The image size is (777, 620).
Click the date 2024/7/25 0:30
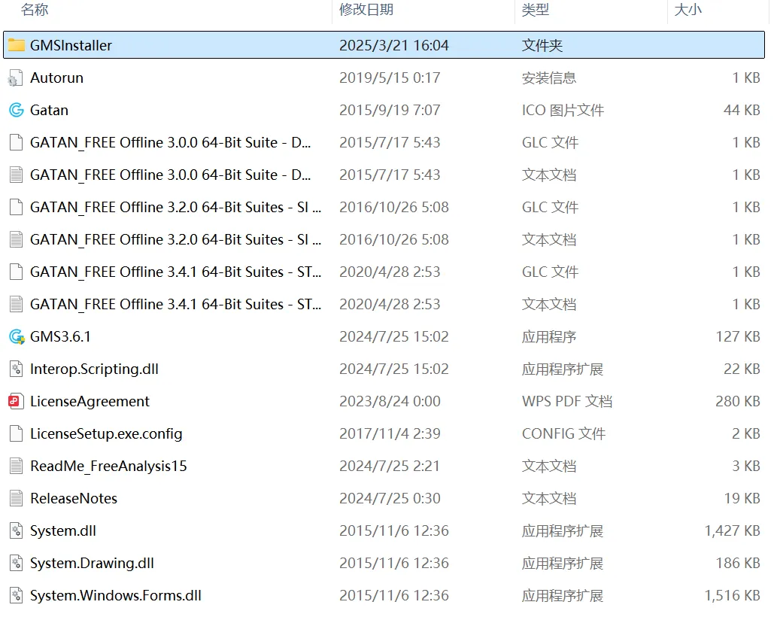coord(390,498)
